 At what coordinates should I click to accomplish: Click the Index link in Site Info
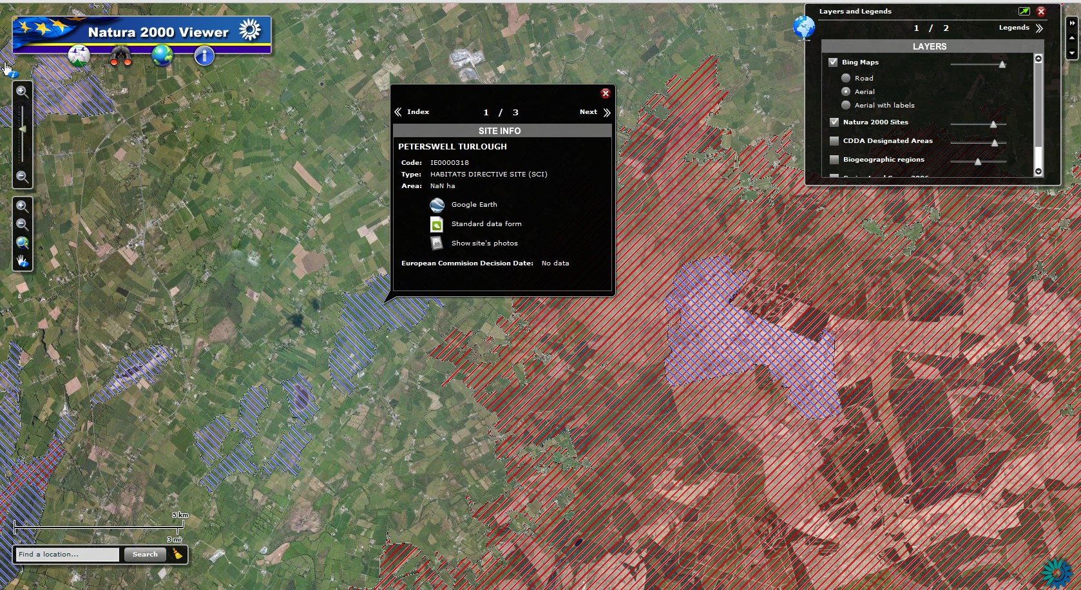(x=418, y=112)
